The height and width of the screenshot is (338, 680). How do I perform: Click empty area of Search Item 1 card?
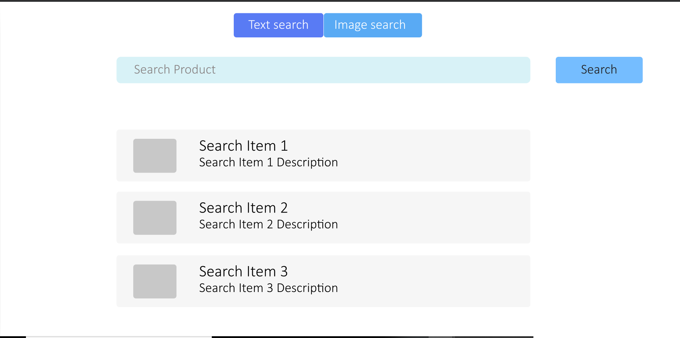[x=432, y=155]
